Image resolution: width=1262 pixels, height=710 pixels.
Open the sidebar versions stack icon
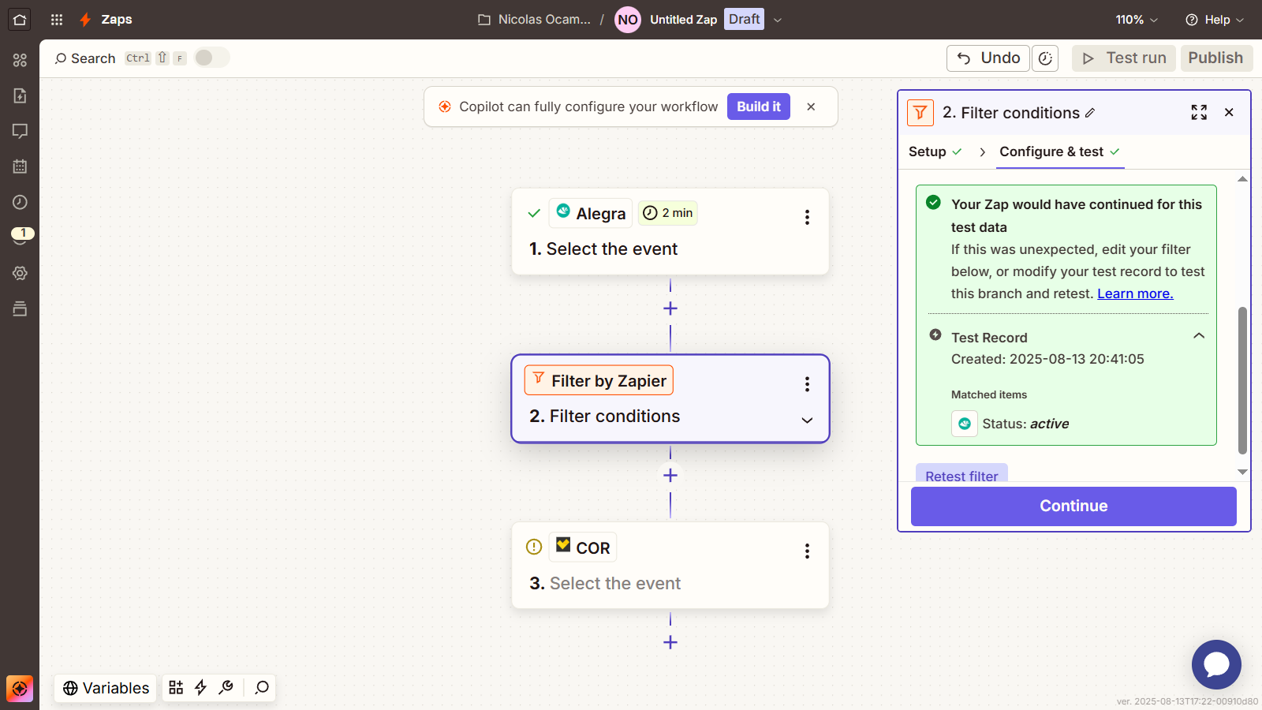tap(20, 308)
